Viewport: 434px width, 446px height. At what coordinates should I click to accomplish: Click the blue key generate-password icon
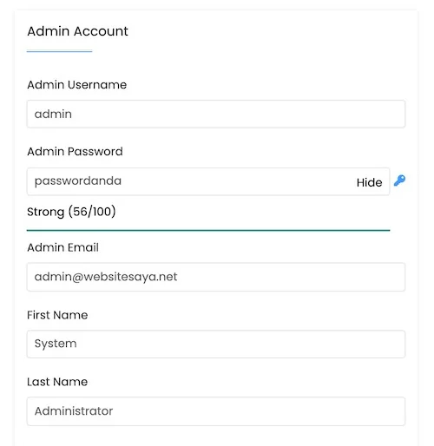(x=399, y=180)
